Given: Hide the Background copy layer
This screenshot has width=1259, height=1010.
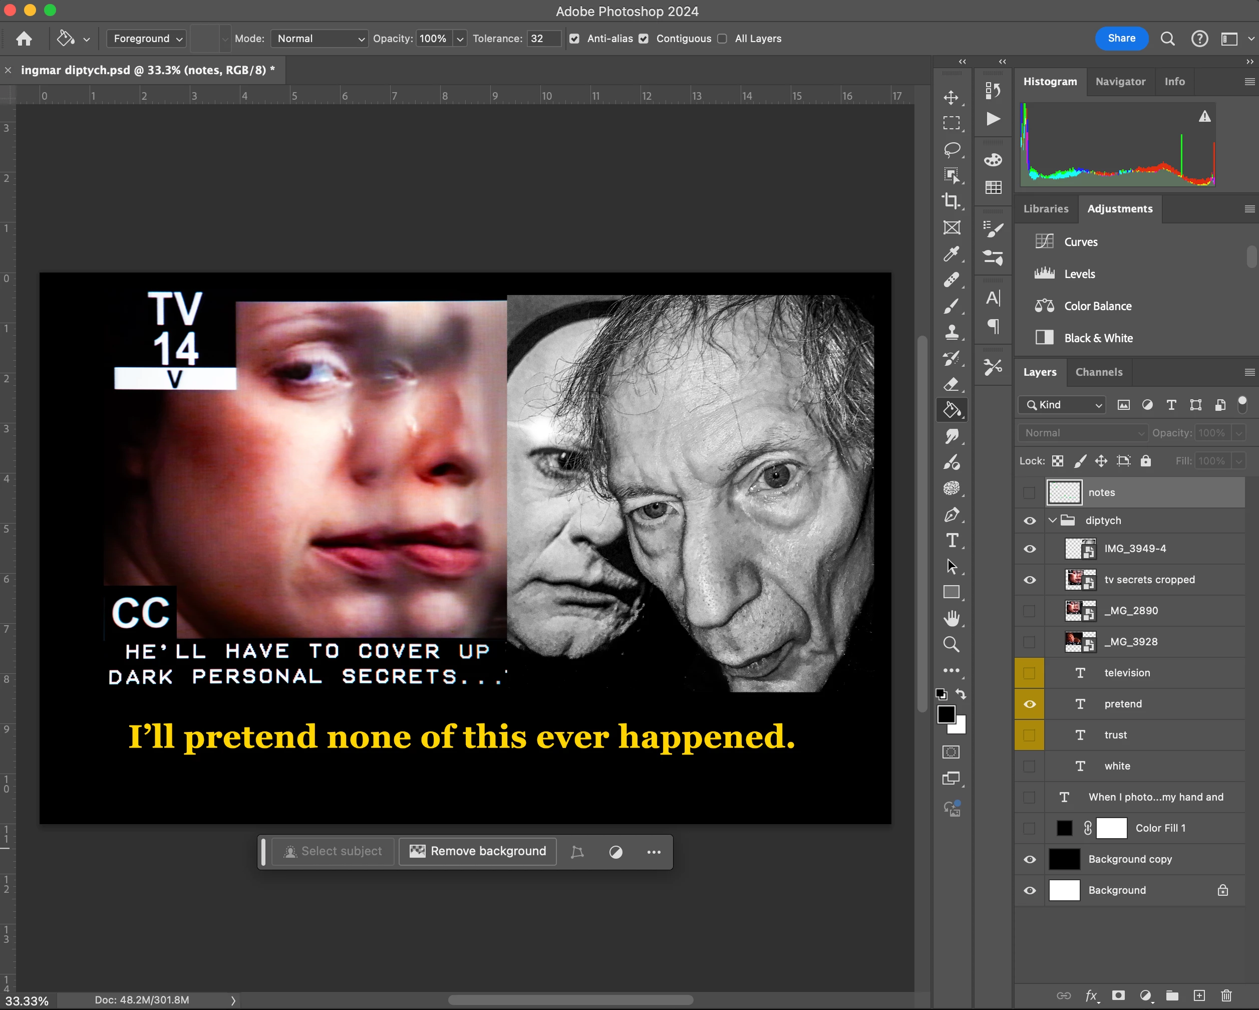Looking at the screenshot, I should pyautogui.click(x=1030, y=859).
